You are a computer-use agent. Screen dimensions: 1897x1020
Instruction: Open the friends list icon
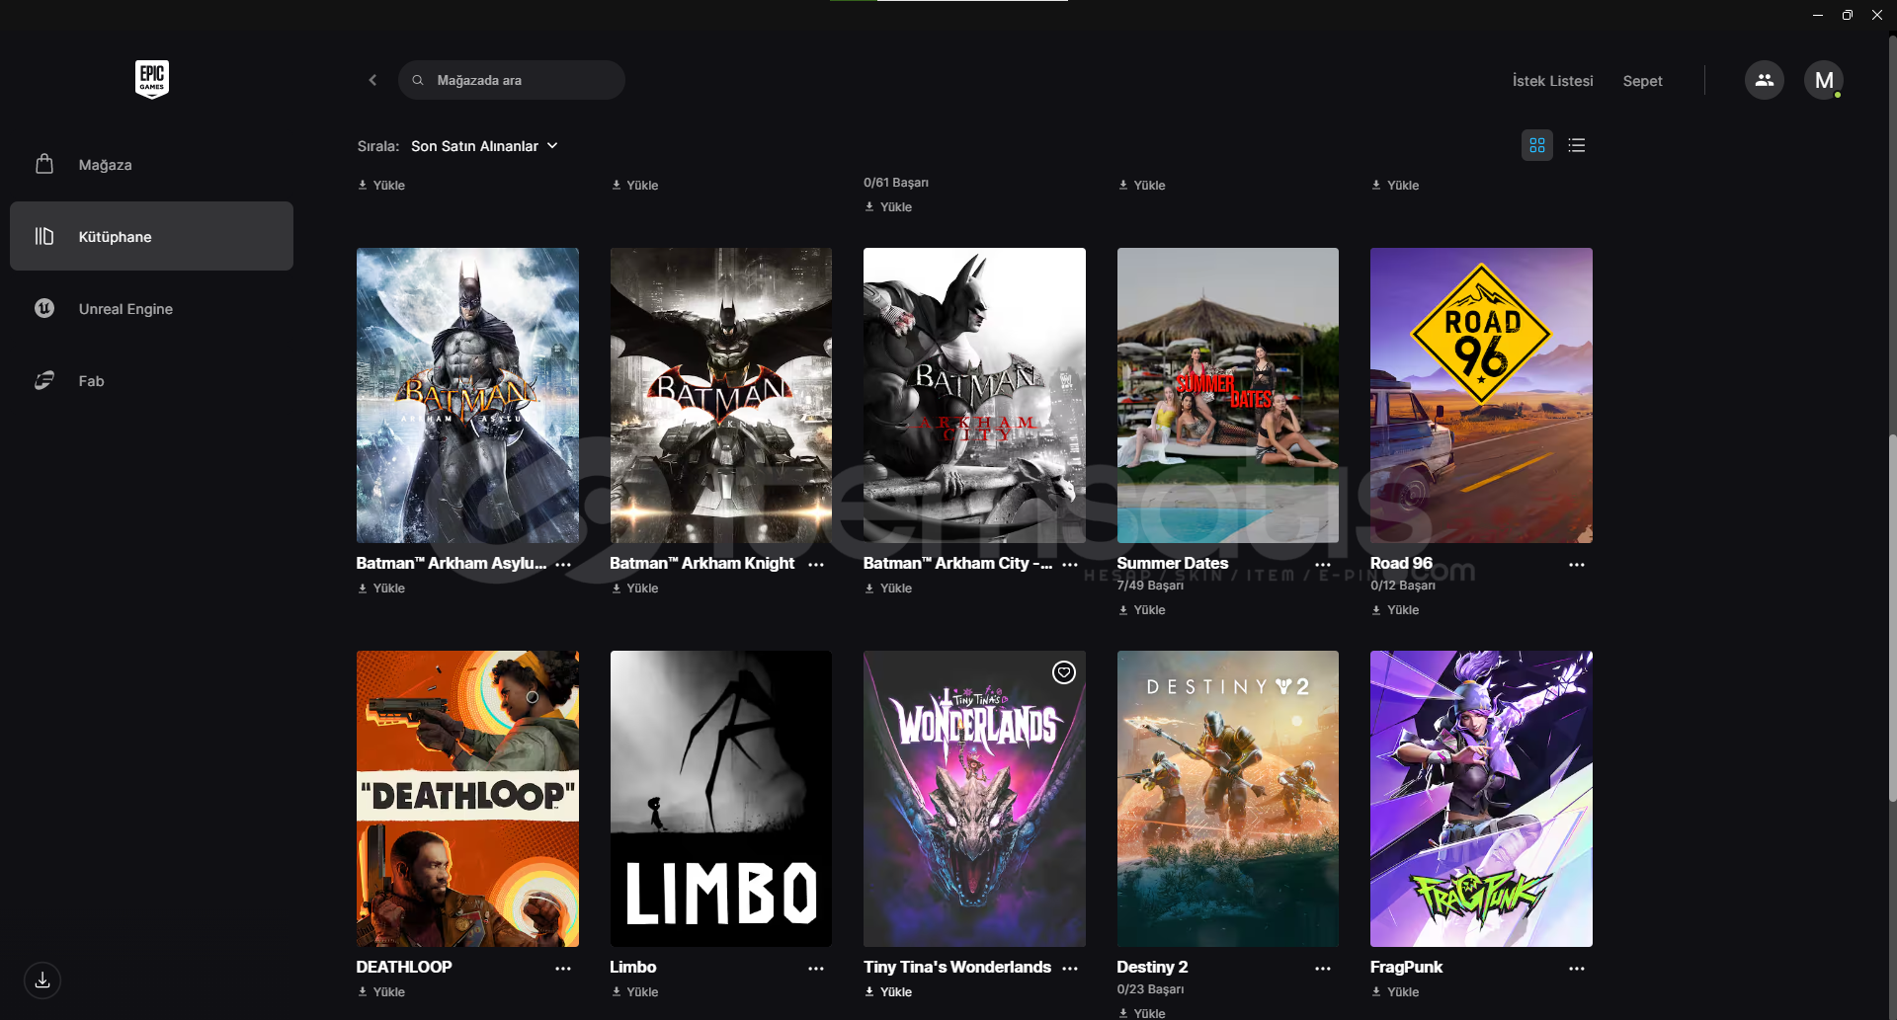click(1764, 80)
